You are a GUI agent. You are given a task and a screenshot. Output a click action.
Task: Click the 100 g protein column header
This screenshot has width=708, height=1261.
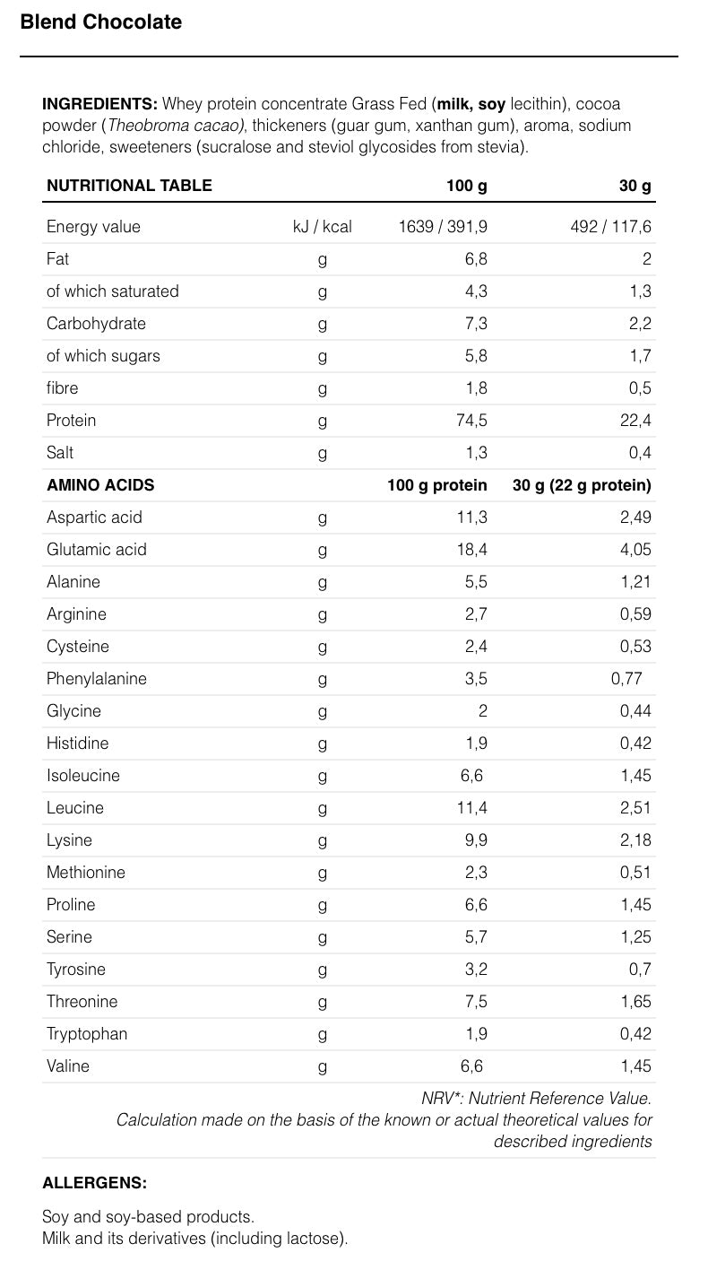click(437, 485)
